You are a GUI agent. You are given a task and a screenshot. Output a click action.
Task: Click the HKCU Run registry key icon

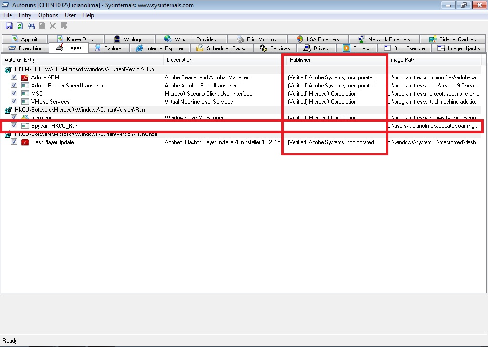(x=9, y=110)
